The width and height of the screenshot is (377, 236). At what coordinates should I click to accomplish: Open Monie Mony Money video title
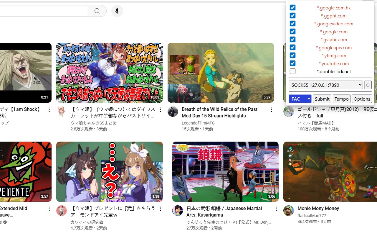tap(318, 208)
